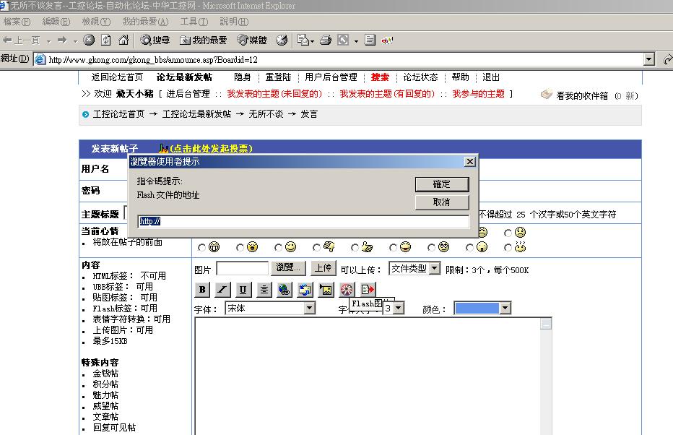Viewport: 673px width, 435px height.
Task: Open the Forward history dropdown arrow
Action: tap(75, 41)
